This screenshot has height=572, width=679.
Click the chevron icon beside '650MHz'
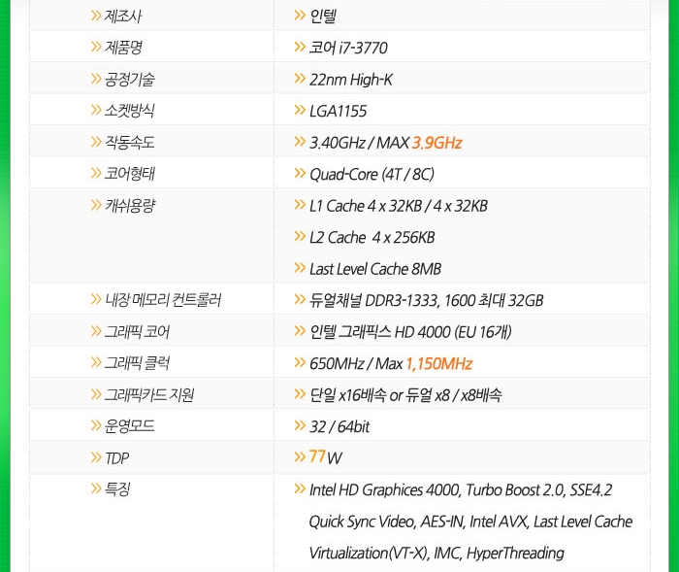300,362
